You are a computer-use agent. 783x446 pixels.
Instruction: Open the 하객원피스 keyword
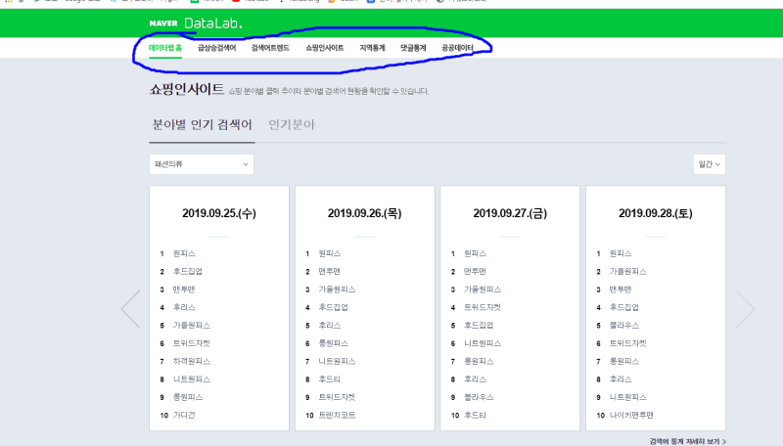[x=192, y=361]
